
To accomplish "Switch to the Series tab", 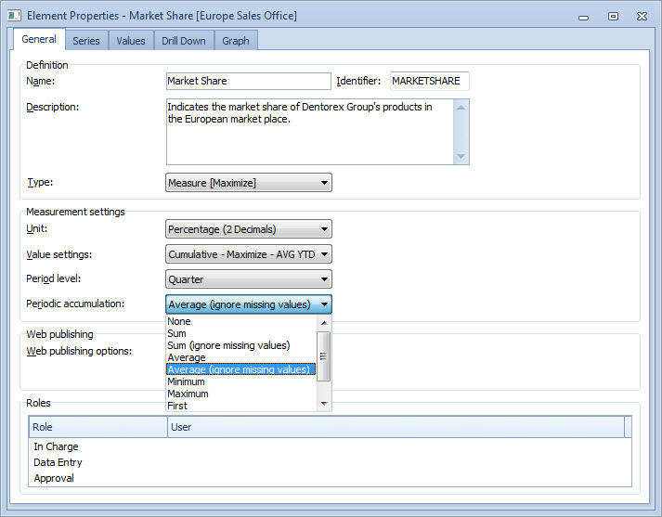I will (86, 41).
